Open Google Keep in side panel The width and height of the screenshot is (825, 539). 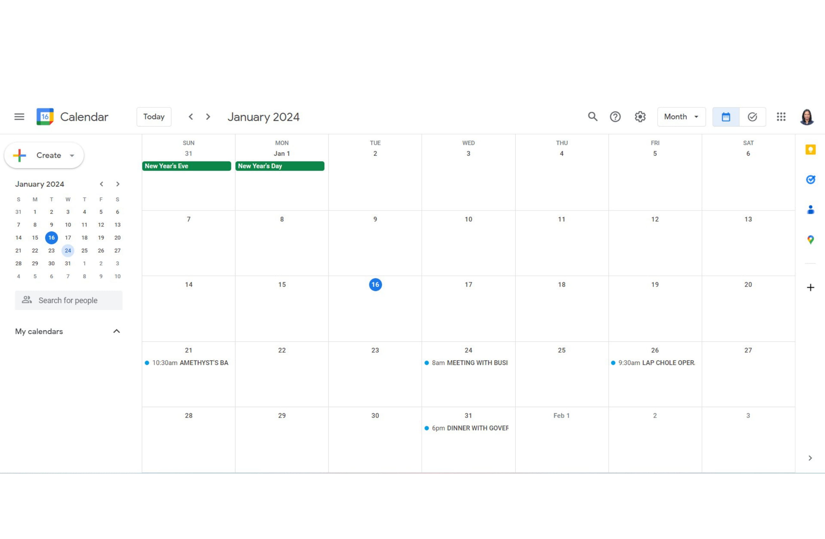[810, 150]
